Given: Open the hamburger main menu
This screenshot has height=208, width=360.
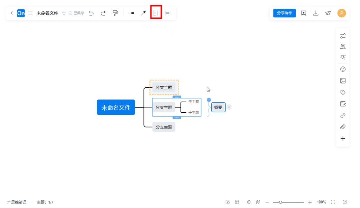Looking at the screenshot, I should pos(30,13).
